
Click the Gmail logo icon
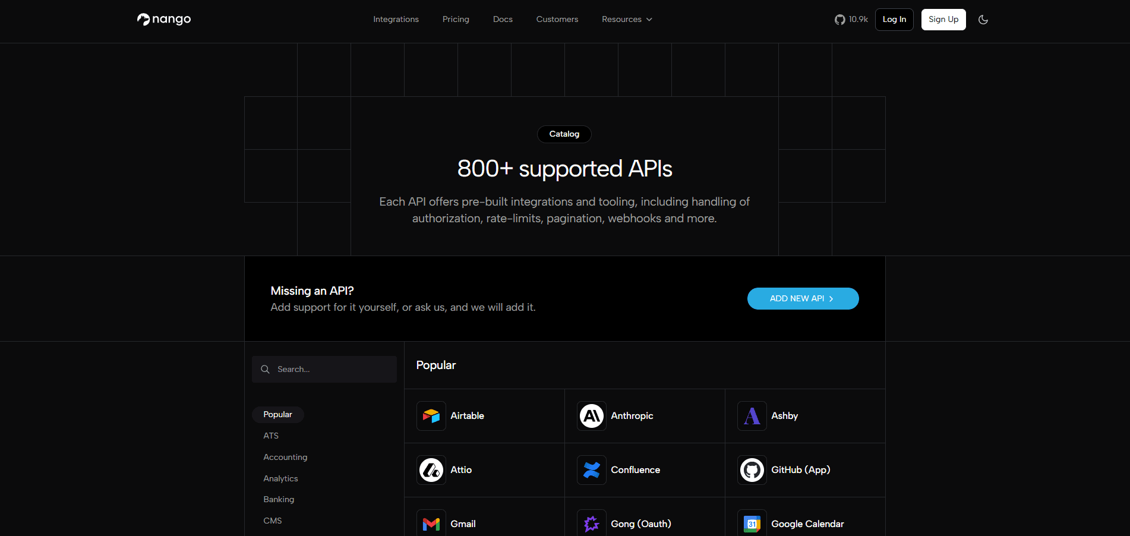[431, 523]
